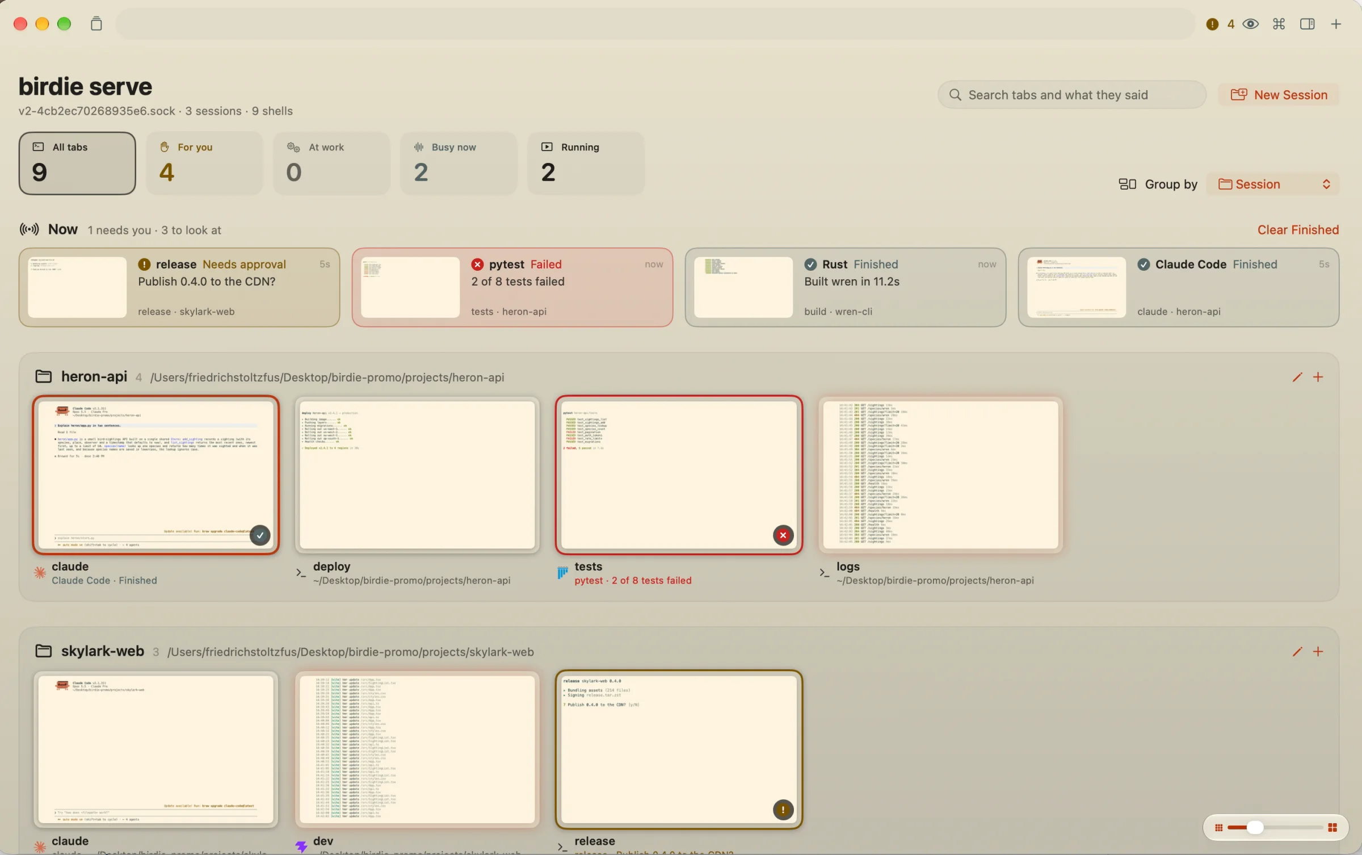Open the Rust Finished build card
Screen dimensions: 1362x855
point(846,287)
